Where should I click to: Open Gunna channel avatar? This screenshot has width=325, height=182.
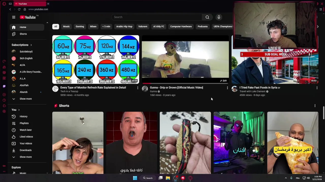[x=145, y=89]
